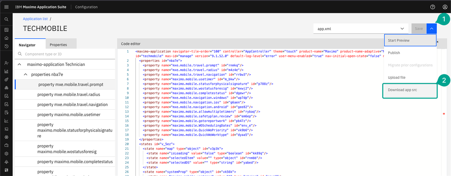Click the TECHMOBILE application title
Screen dimensions: 451x176
[x=45, y=29]
